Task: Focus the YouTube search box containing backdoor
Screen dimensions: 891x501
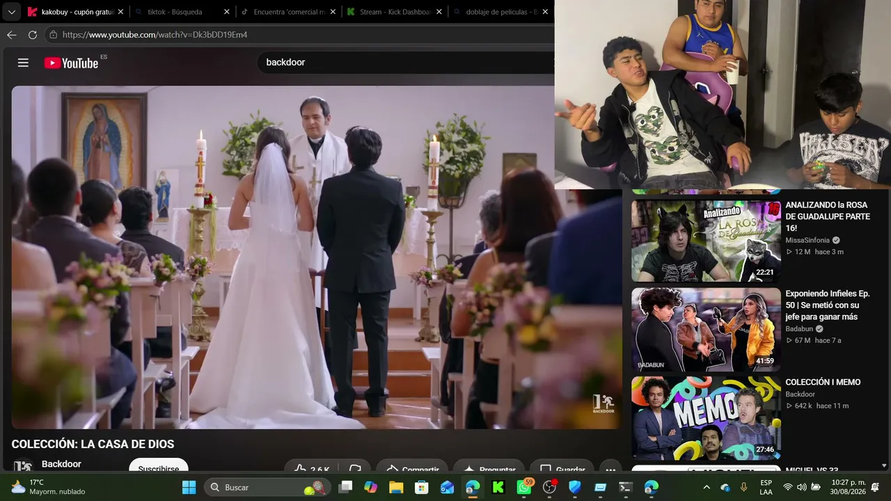Action: (x=405, y=63)
